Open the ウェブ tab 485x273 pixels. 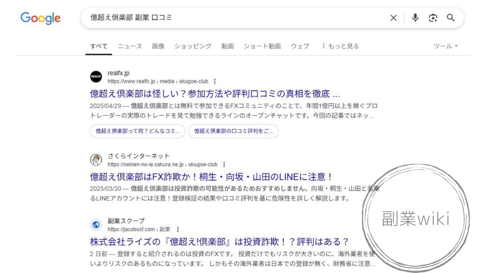click(300, 46)
